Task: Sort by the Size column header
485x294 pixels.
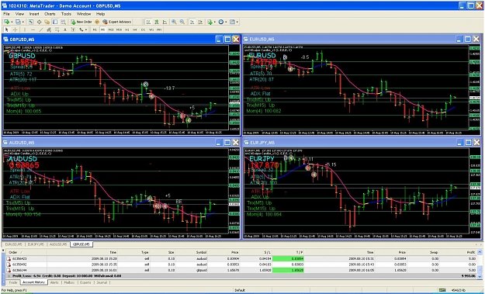Action: (171, 252)
